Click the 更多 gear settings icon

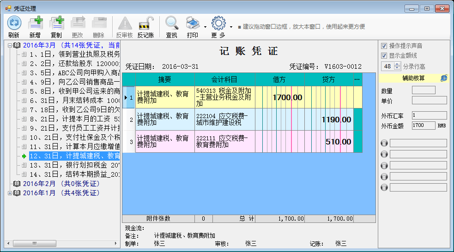click(x=218, y=23)
